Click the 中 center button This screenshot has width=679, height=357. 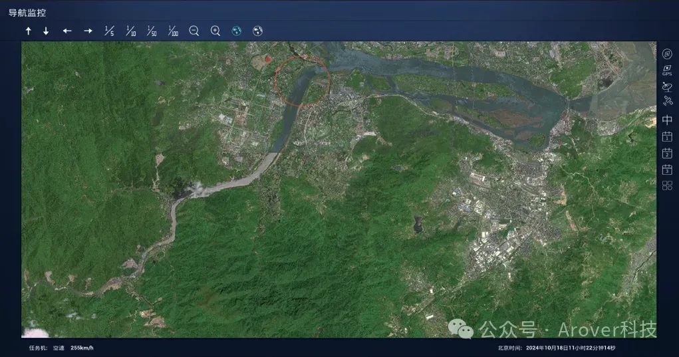pos(667,120)
